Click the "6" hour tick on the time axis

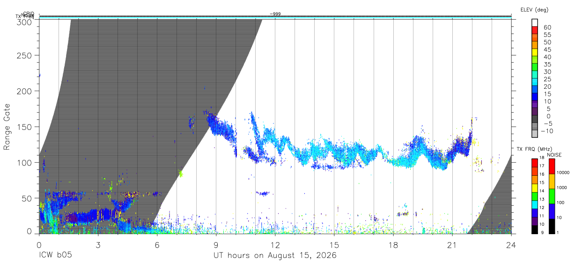pyautogui.click(x=157, y=245)
